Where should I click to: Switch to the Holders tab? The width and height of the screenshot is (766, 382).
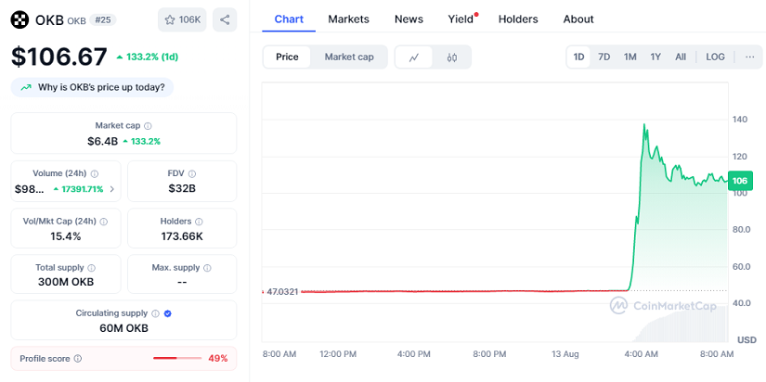518,19
